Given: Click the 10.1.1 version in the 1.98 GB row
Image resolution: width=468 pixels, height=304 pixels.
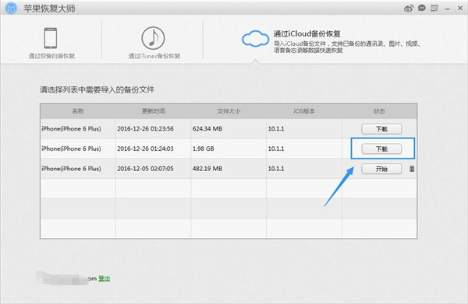Looking at the screenshot, I should pos(276,149).
